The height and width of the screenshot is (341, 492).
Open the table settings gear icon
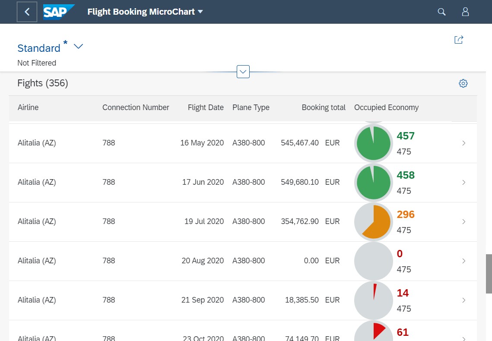click(463, 83)
